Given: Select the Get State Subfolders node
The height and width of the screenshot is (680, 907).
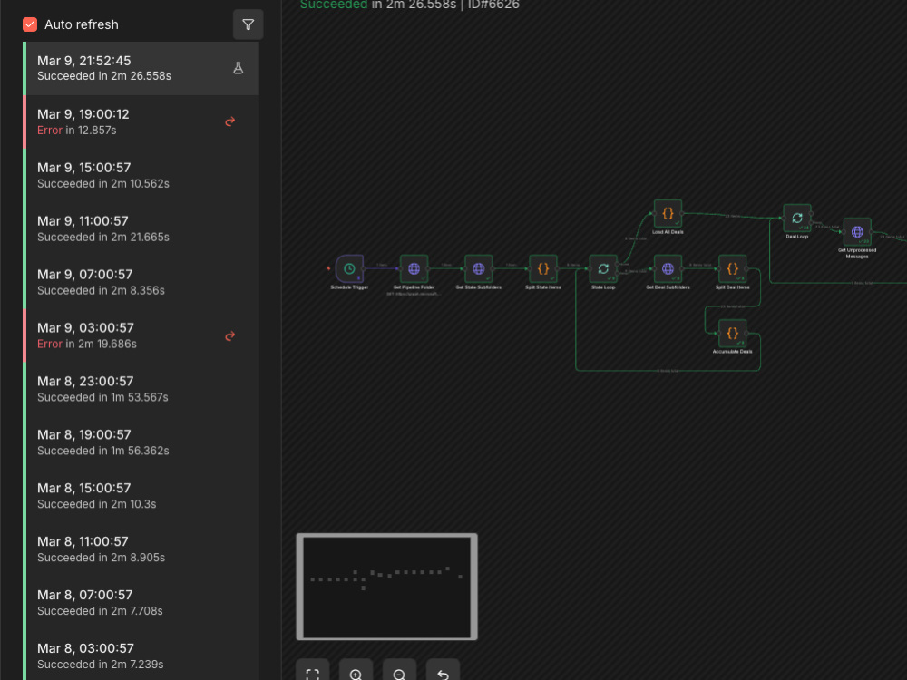Looking at the screenshot, I should (478, 269).
